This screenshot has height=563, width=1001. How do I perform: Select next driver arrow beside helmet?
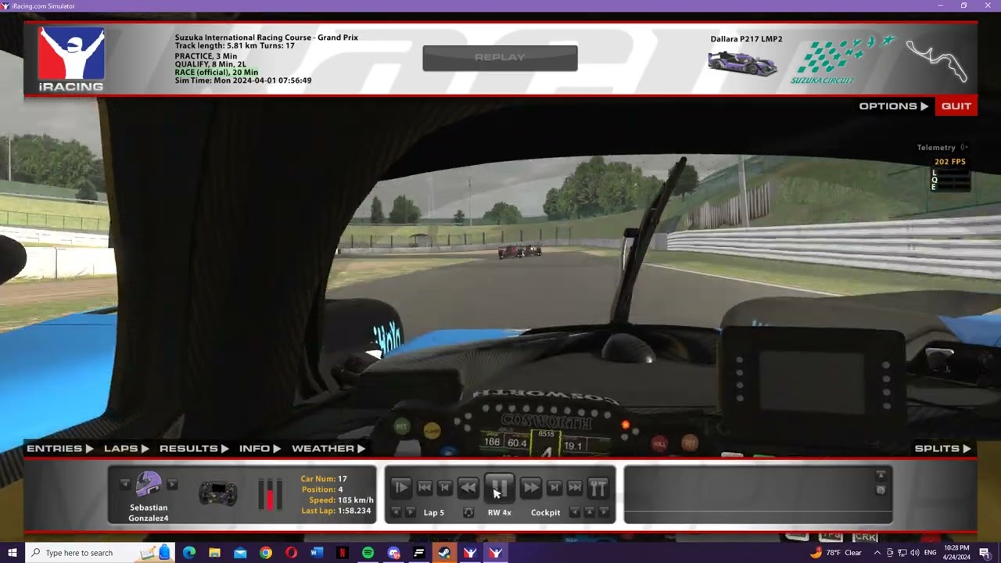(172, 484)
